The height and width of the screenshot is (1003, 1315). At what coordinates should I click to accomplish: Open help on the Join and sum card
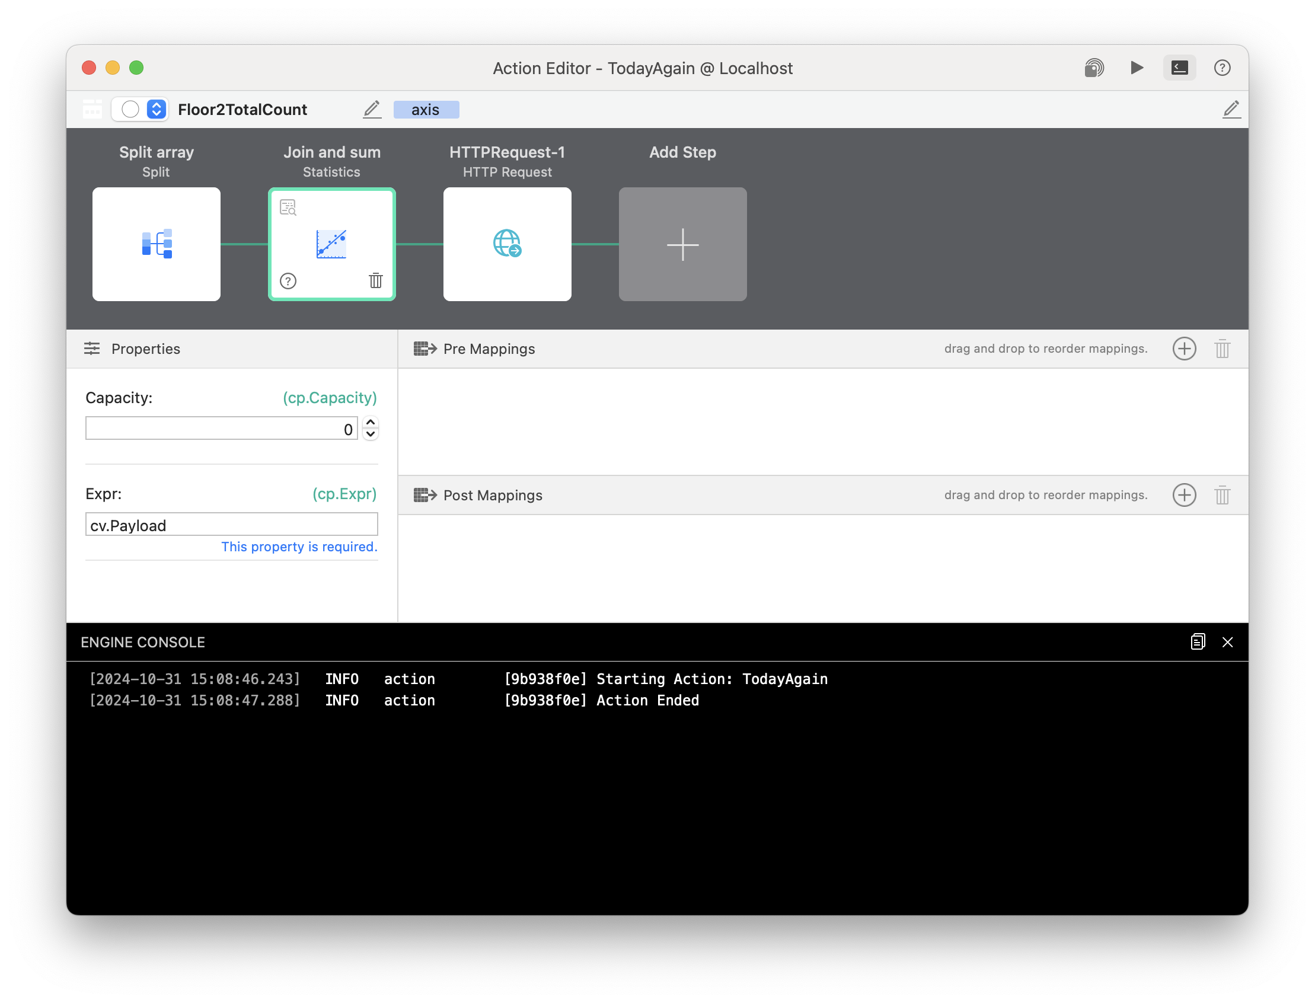(x=288, y=281)
